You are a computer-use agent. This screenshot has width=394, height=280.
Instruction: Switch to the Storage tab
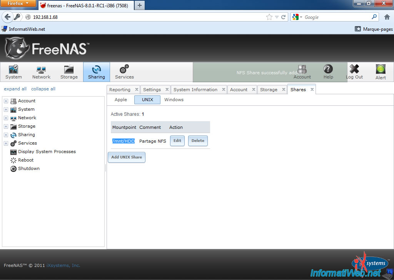269,90
